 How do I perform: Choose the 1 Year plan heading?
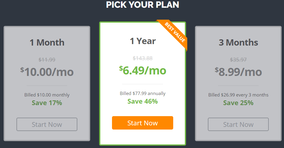(x=143, y=41)
